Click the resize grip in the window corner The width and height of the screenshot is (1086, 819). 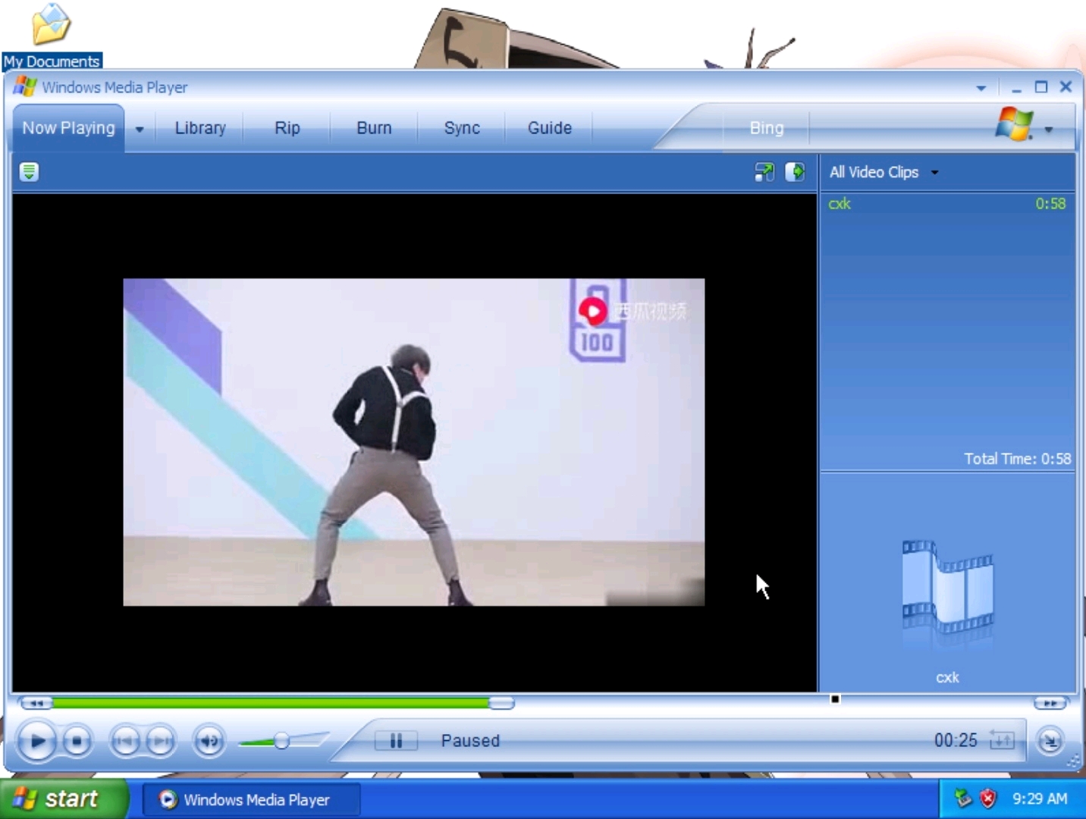pyautogui.click(x=1073, y=761)
